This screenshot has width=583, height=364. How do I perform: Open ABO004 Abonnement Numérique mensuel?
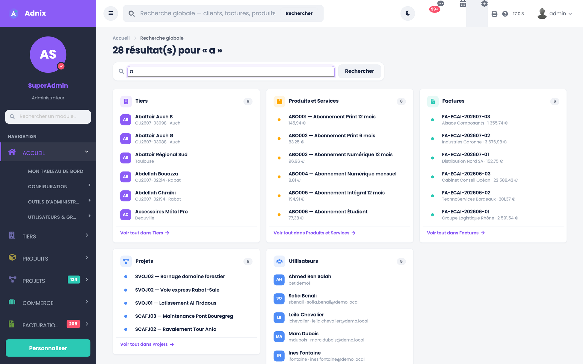point(340,177)
